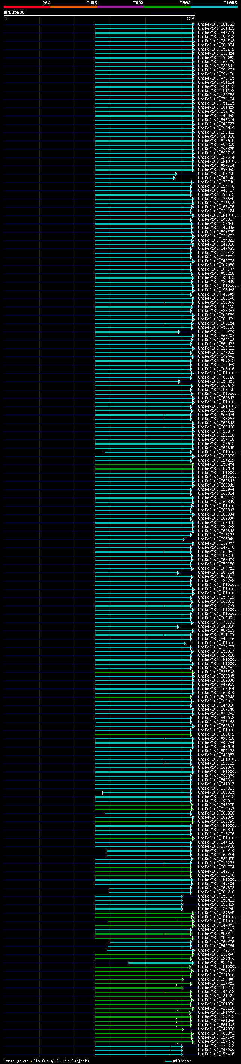Select hit UniRef100_P51133
241x1064 pixels.
(x=216, y=91)
